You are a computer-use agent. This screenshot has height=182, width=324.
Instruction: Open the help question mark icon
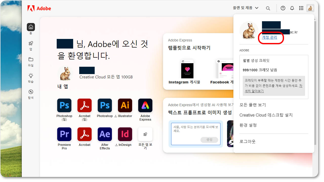[x=283, y=8]
